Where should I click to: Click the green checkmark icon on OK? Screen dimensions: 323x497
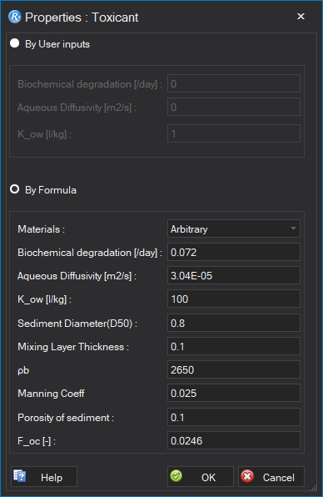pos(176,476)
